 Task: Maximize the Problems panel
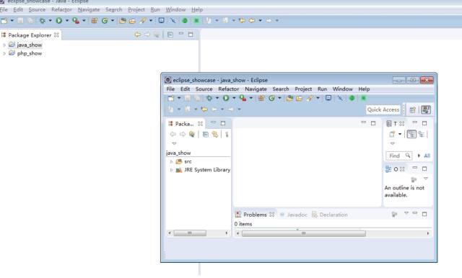(424, 214)
